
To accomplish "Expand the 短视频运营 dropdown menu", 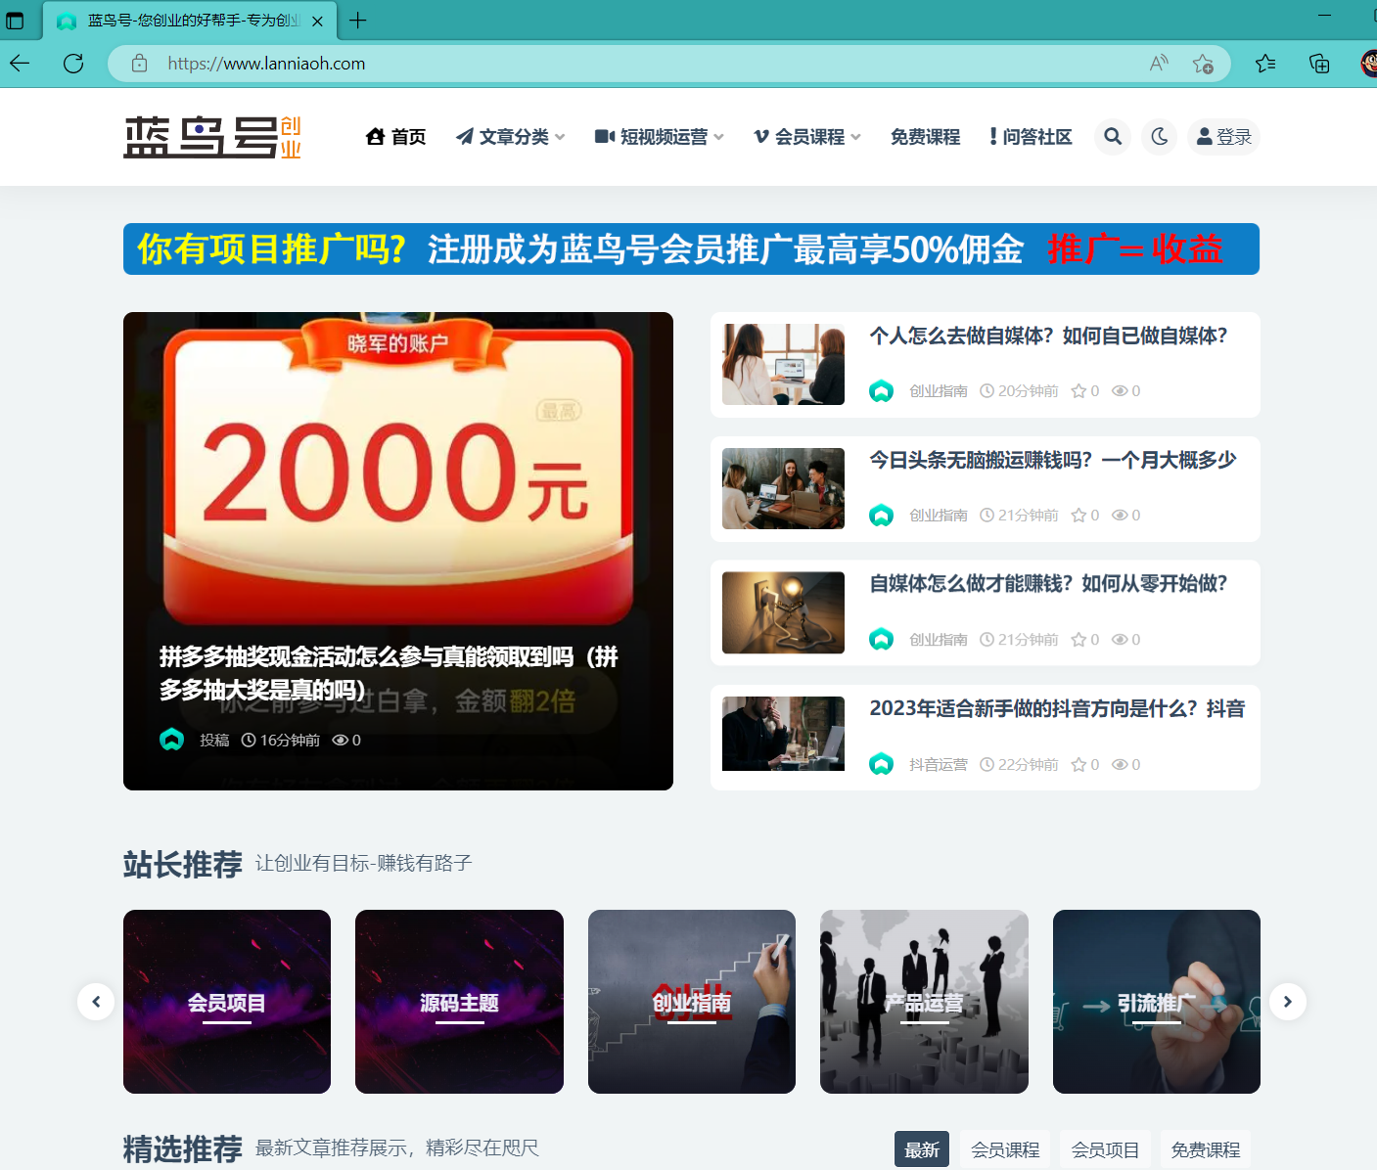I will pyautogui.click(x=660, y=137).
